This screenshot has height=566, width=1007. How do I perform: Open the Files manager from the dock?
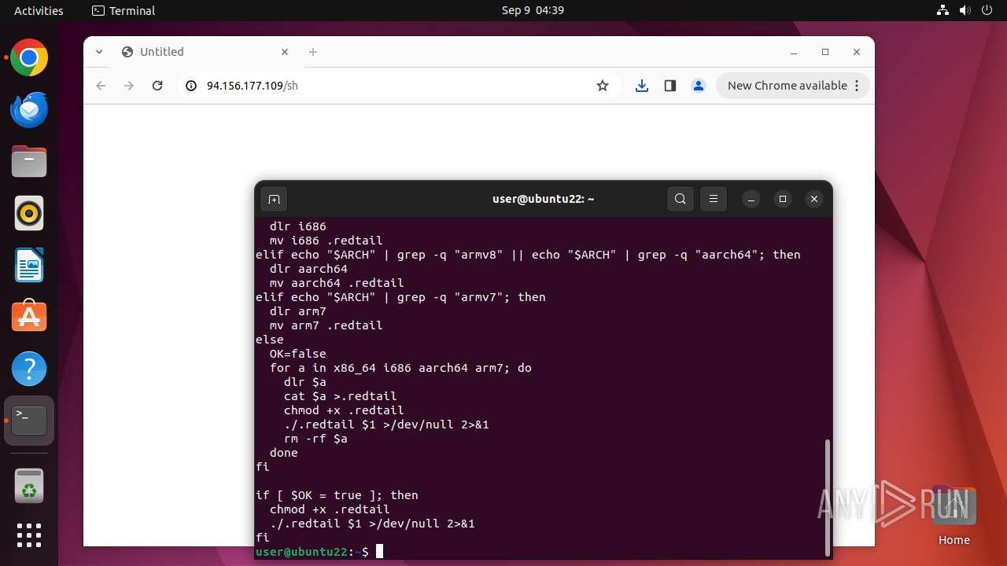[29, 162]
